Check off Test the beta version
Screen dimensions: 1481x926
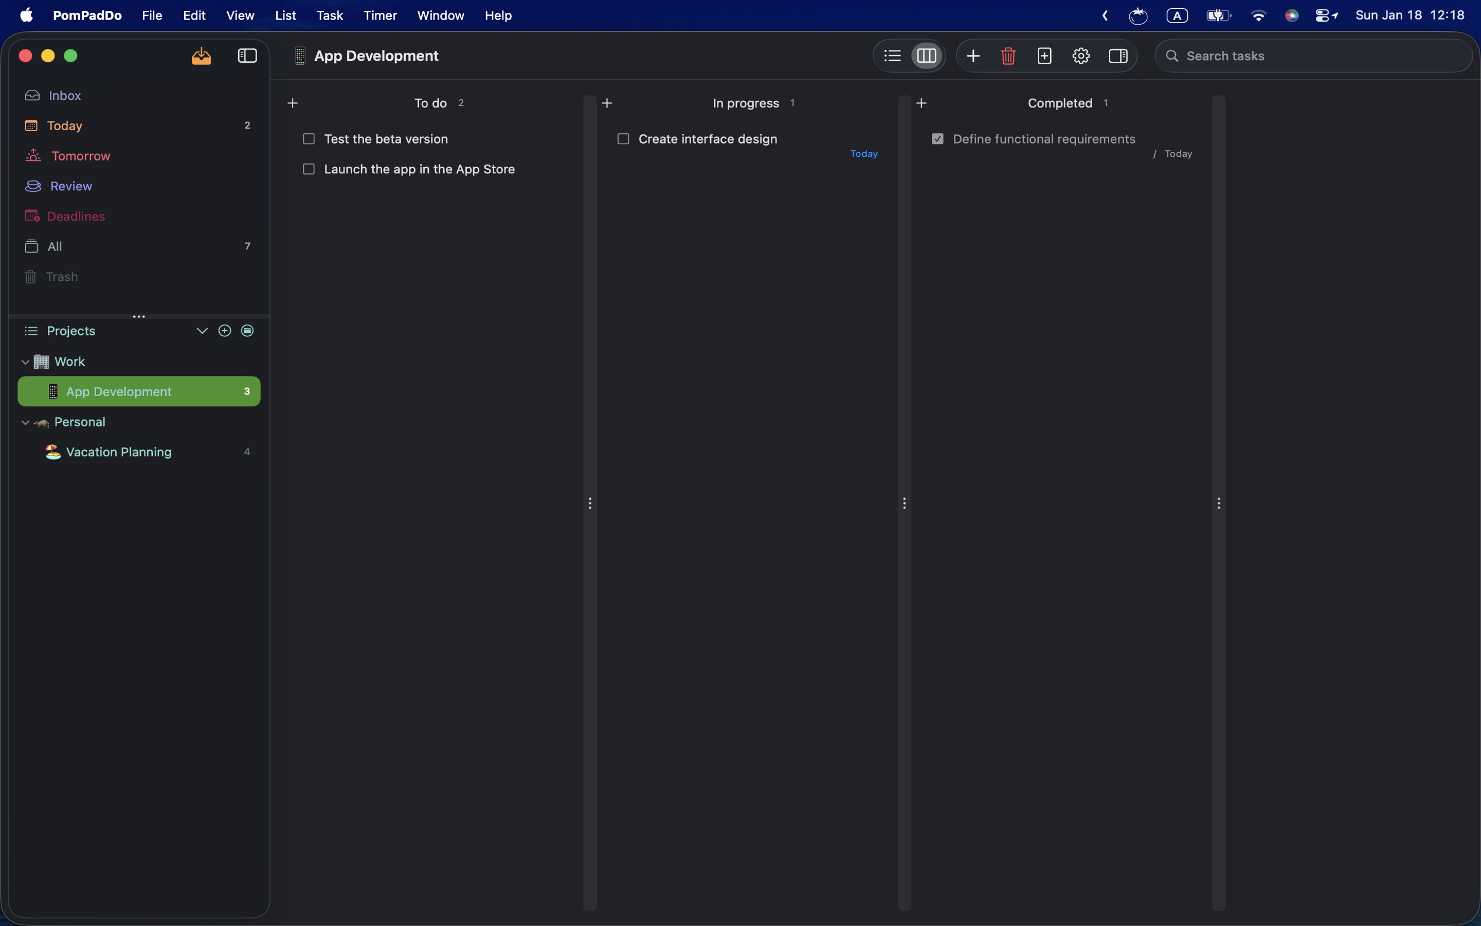pos(309,139)
